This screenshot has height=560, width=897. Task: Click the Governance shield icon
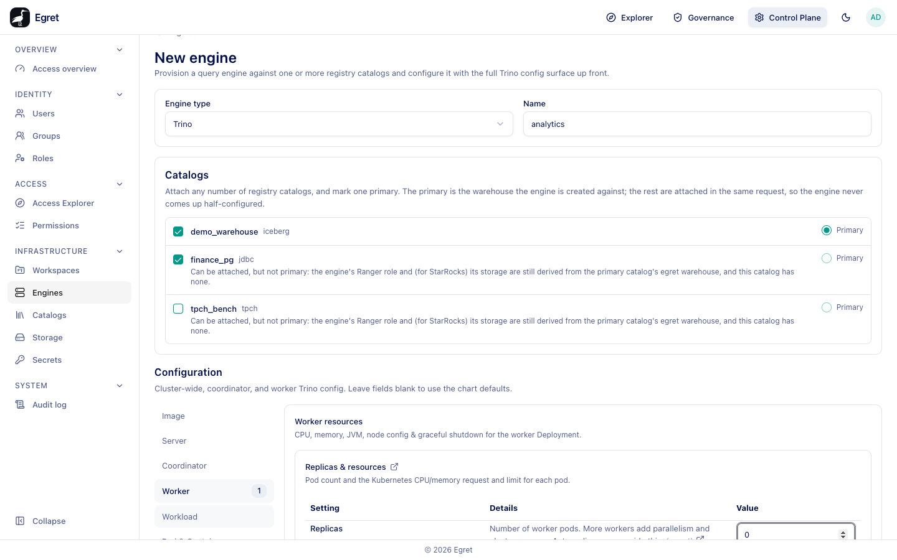pyautogui.click(x=678, y=17)
